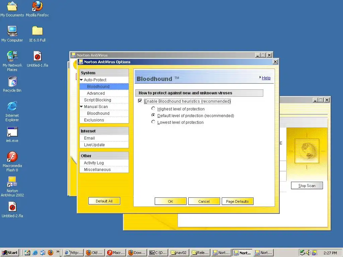Open Auto-Protect Bloodhound settings page

(104, 87)
